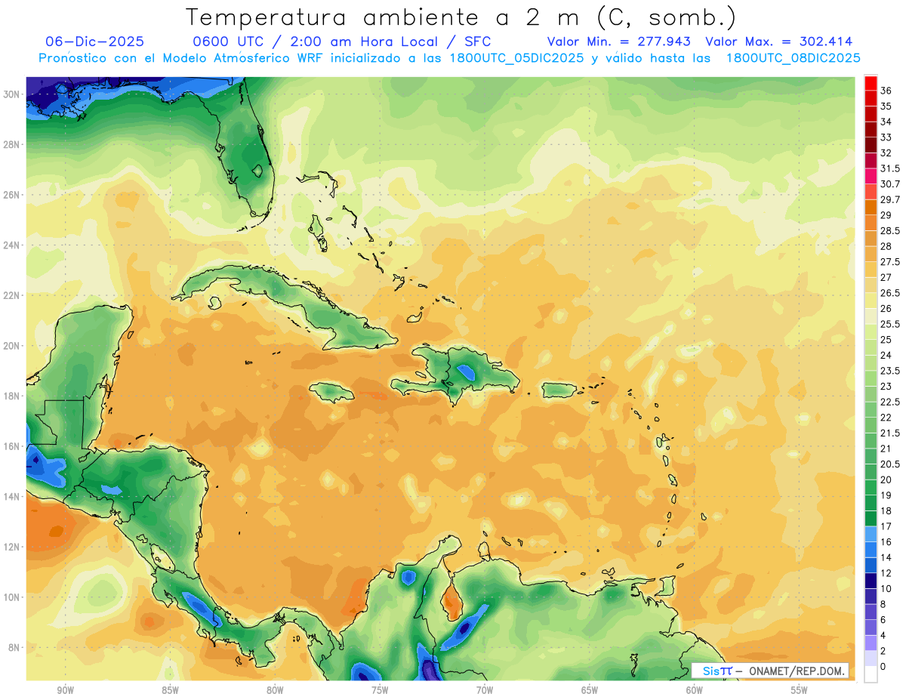Click the legend value "30.7"
Viewport: 906px width, 700px height.
pyautogui.click(x=890, y=184)
